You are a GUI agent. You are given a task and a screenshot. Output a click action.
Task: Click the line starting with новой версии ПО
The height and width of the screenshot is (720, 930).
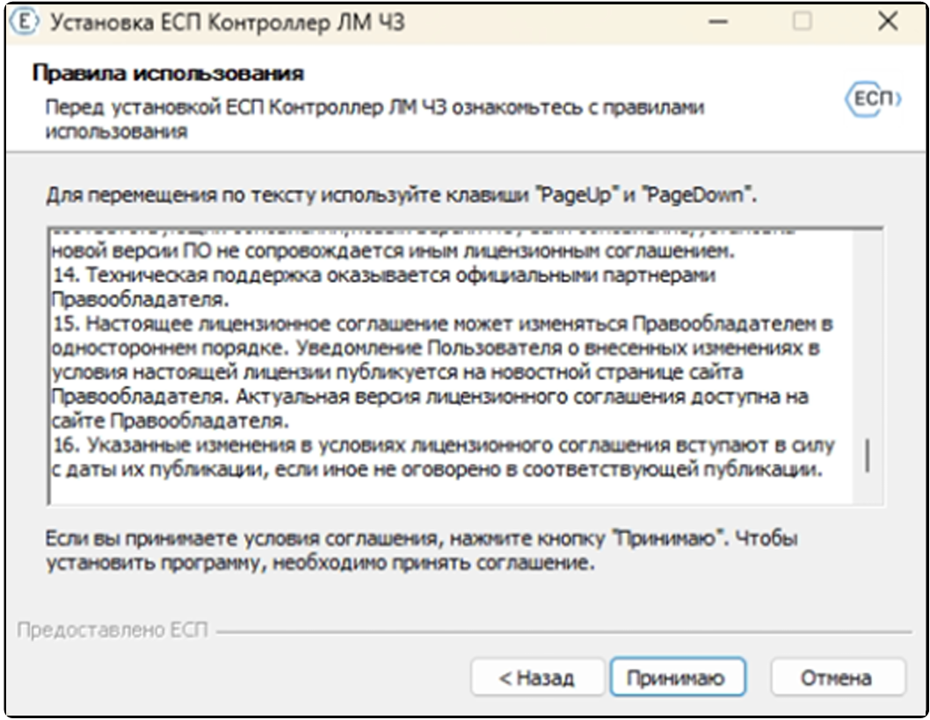click(x=393, y=251)
